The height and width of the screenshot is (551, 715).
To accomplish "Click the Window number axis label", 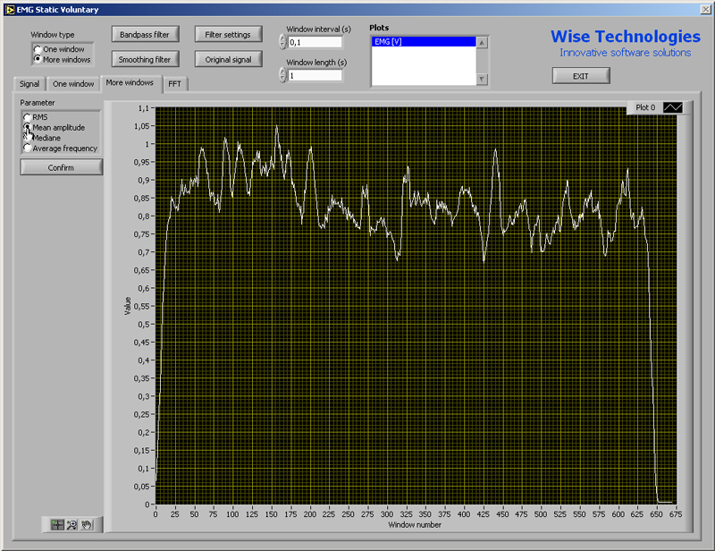I will pyautogui.click(x=415, y=525).
